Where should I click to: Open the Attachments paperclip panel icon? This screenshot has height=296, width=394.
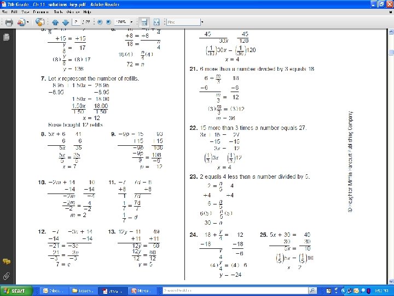(x=7, y=276)
